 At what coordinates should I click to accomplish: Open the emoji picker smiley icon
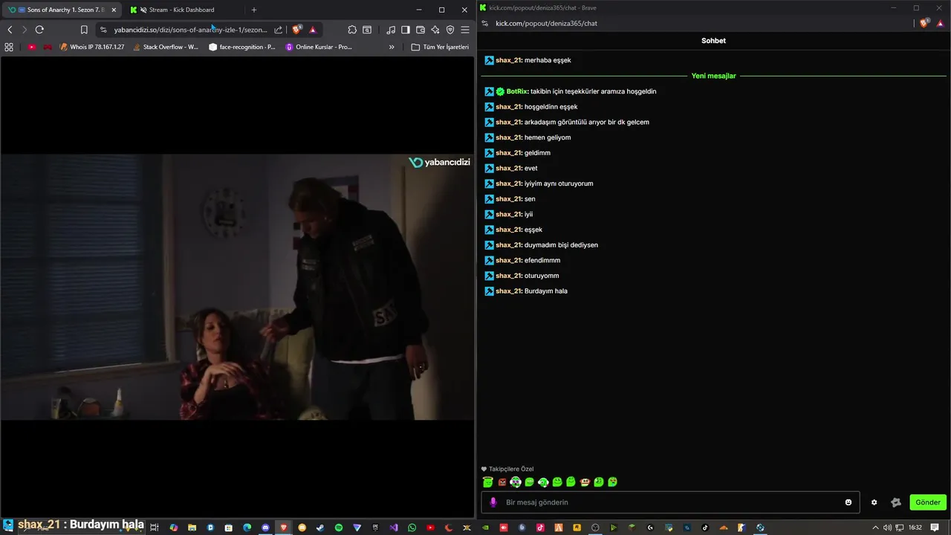pos(848,502)
